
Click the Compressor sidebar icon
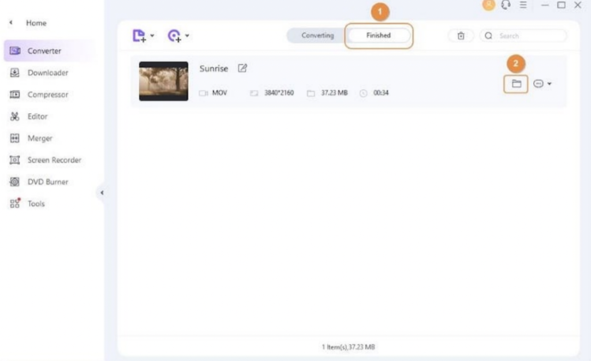[14, 95]
